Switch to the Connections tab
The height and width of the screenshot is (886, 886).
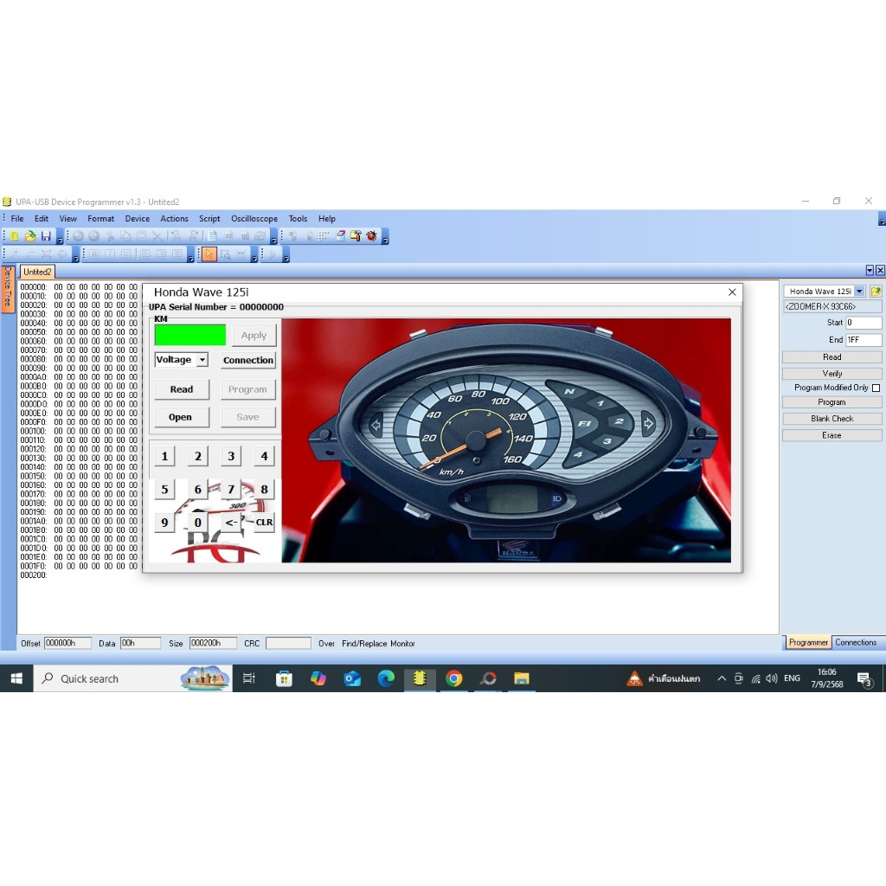[856, 643]
